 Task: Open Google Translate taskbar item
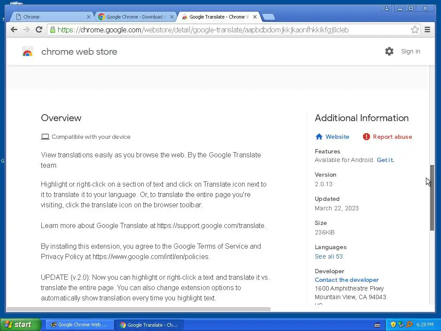149,325
